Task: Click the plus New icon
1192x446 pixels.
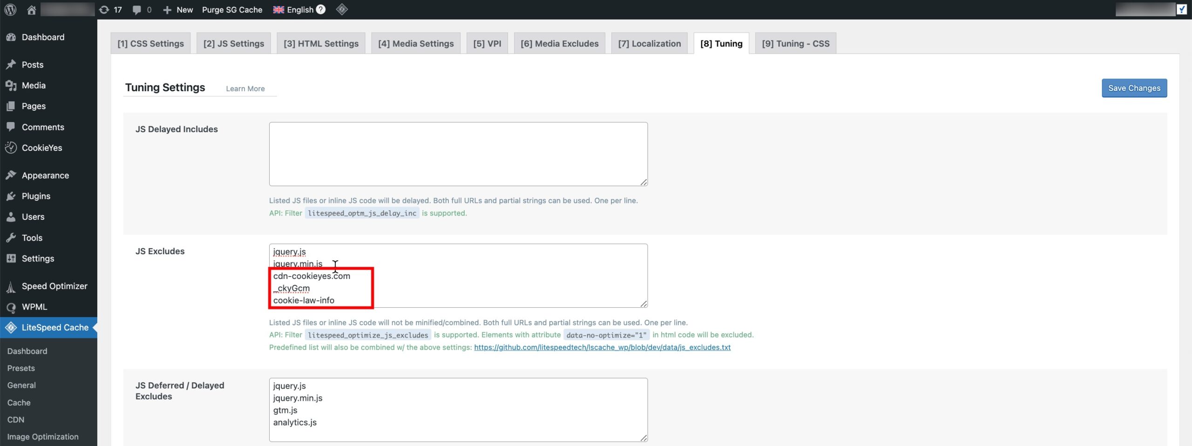Action: pyautogui.click(x=167, y=10)
